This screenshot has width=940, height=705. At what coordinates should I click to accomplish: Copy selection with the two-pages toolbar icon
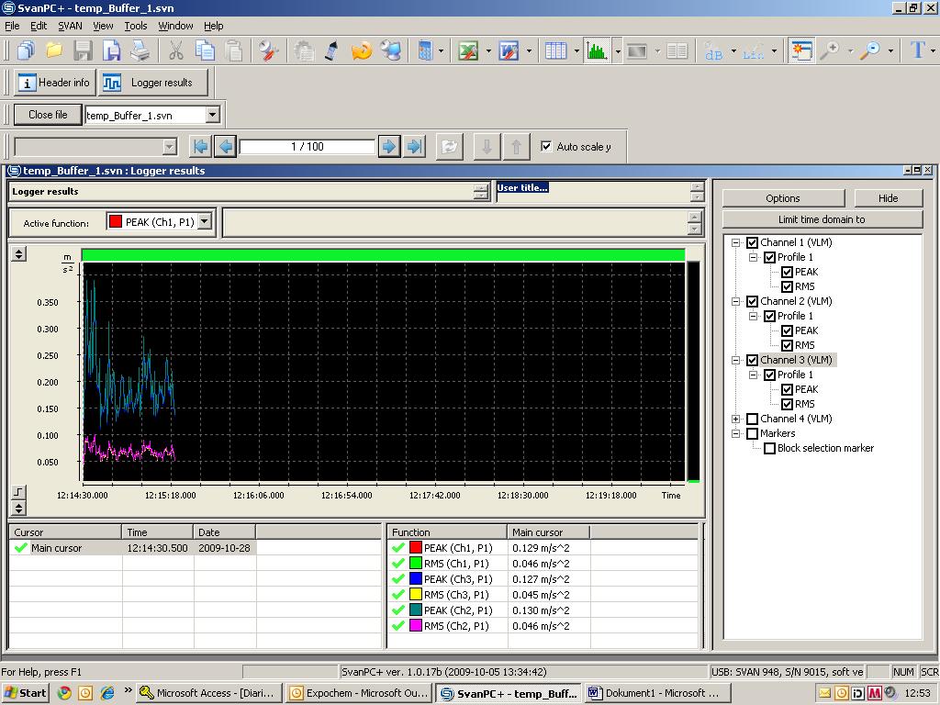pyautogui.click(x=205, y=51)
